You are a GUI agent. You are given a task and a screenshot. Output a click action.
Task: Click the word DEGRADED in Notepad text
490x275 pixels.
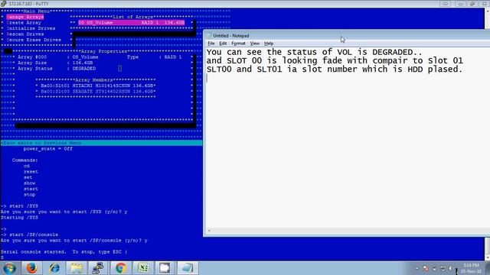point(393,52)
